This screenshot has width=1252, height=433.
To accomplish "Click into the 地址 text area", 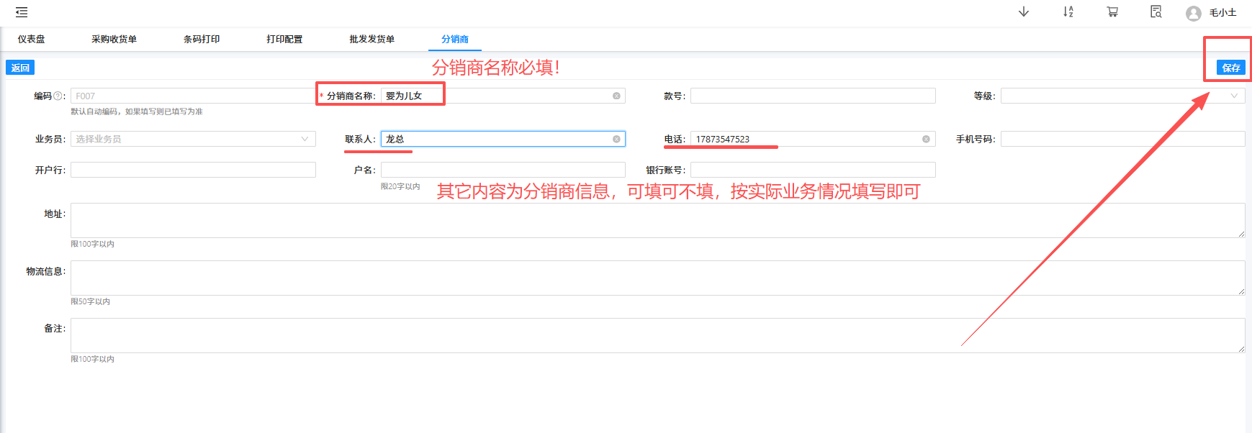I will 657,220.
